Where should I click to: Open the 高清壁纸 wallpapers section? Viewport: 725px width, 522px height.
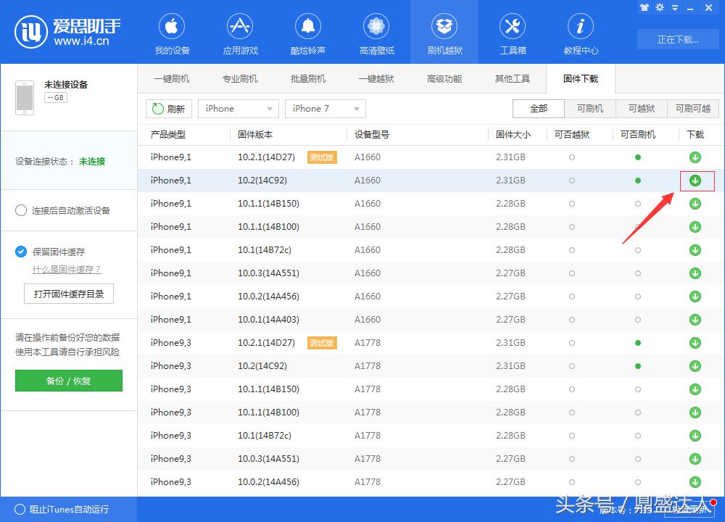pyautogui.click(x=376, y=33)
